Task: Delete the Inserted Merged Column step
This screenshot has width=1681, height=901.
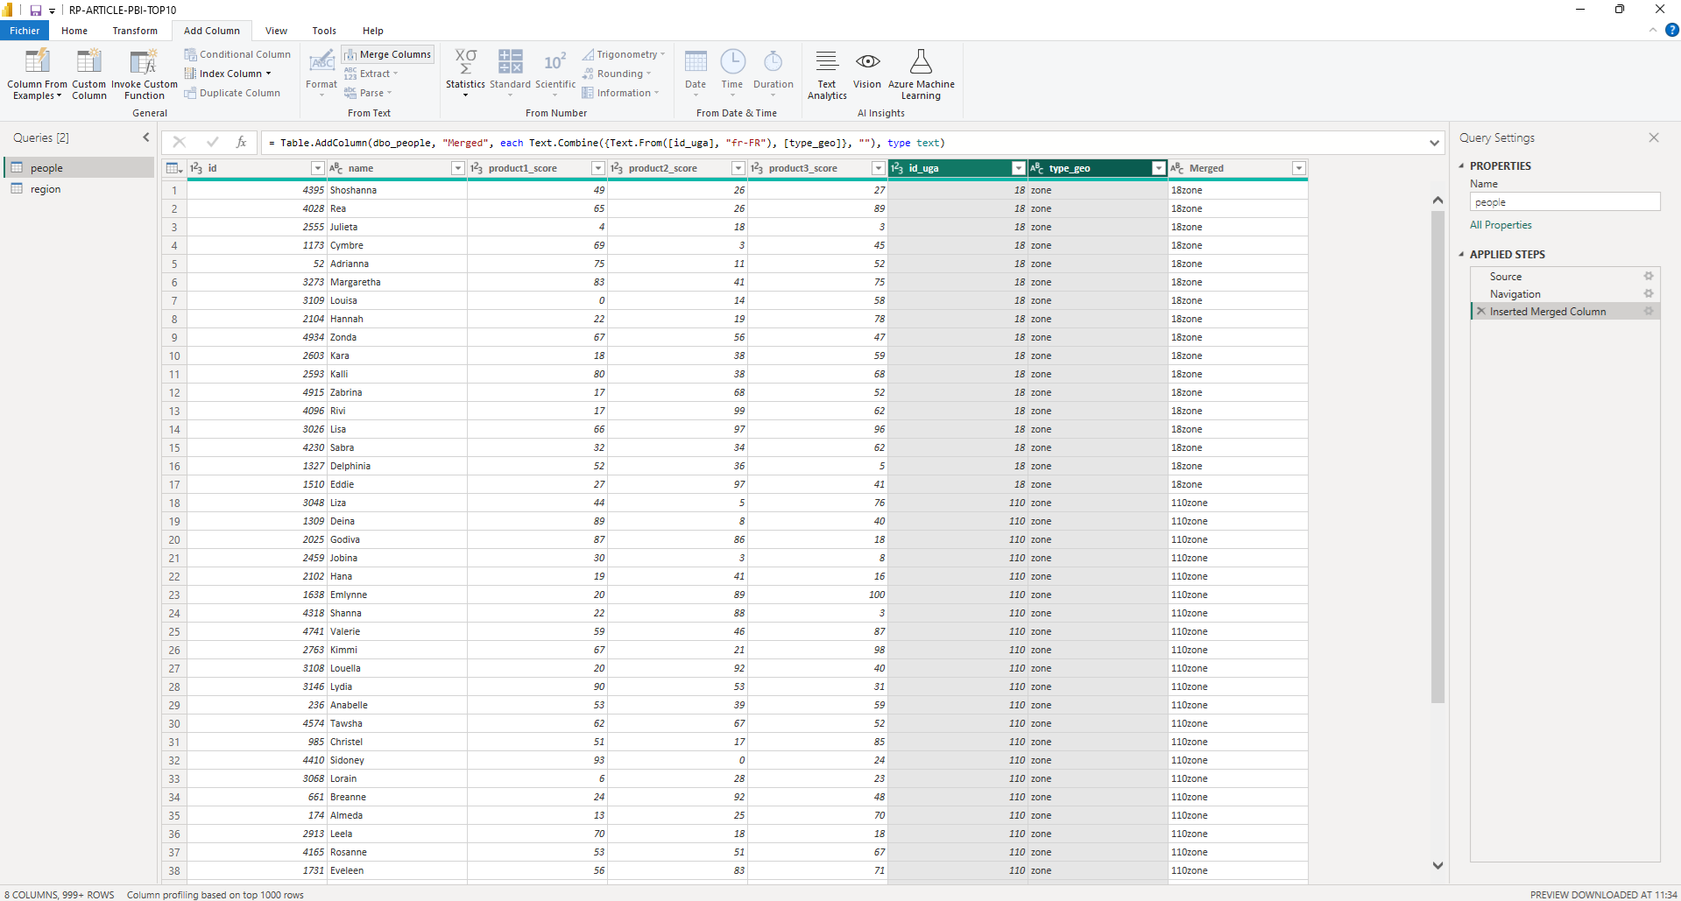Action: point(1481,311)
